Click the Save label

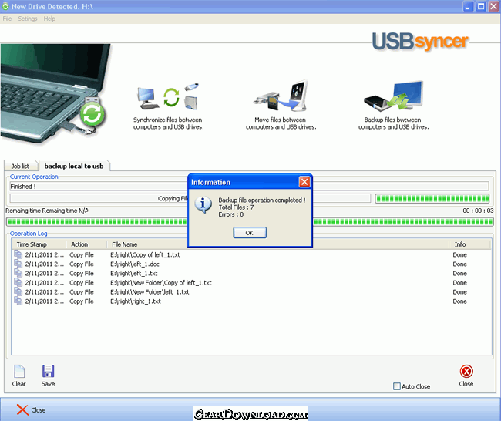pyautogui.click(x=49, y=384)
